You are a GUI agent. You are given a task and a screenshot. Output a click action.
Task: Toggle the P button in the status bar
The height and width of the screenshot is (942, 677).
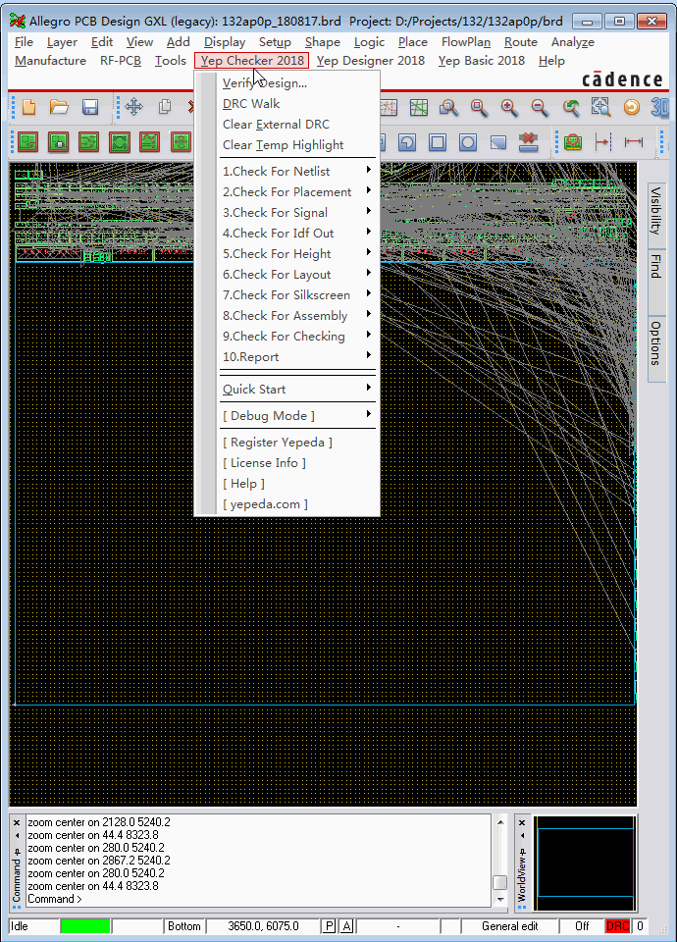[x=329, y=925]
